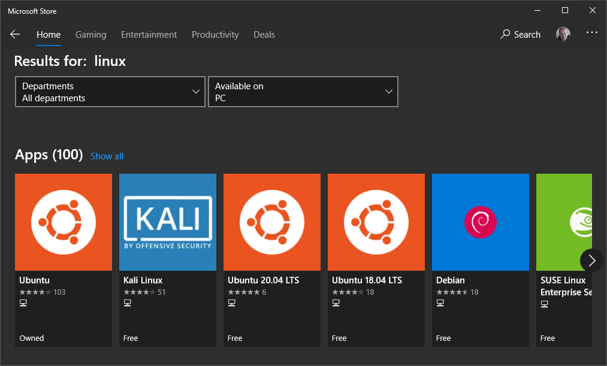The image size is (607, 366).
Task: Click the next arrow to see more apps
Action: 591,261
